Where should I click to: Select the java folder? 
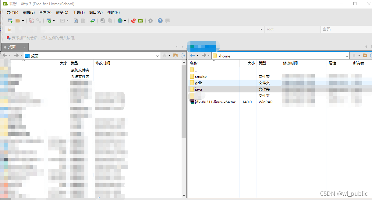[x=196, y=89]
